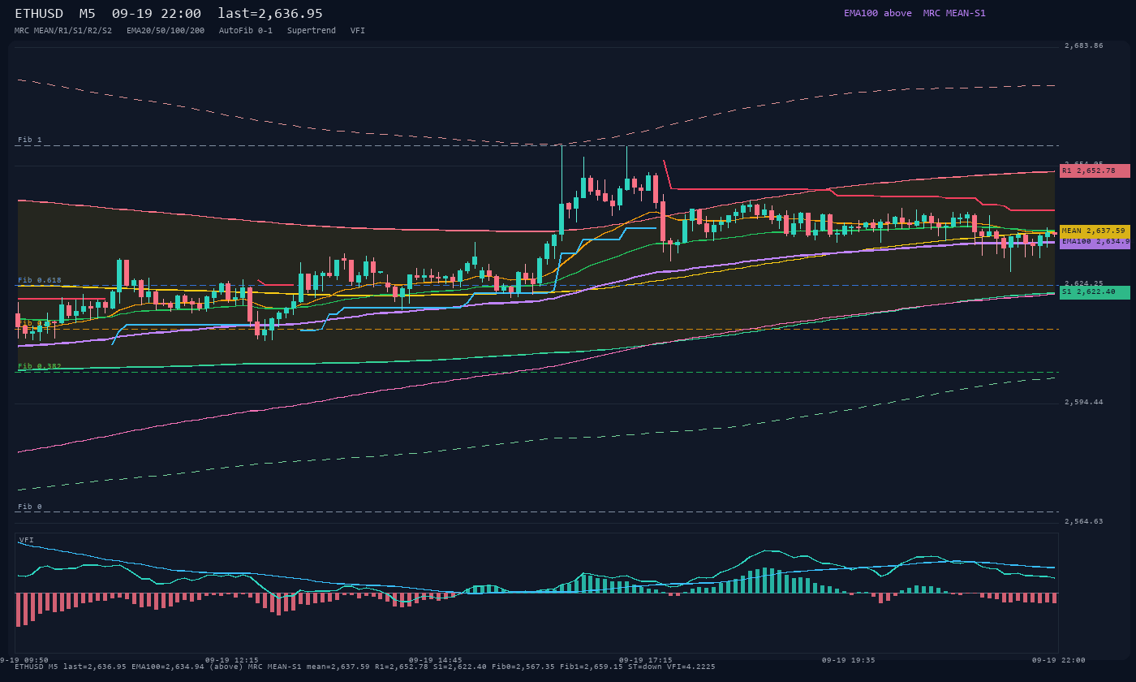Click the Fib 1 level label
The height and width of the screenshot is (682, 1136).
coord(30,140)
